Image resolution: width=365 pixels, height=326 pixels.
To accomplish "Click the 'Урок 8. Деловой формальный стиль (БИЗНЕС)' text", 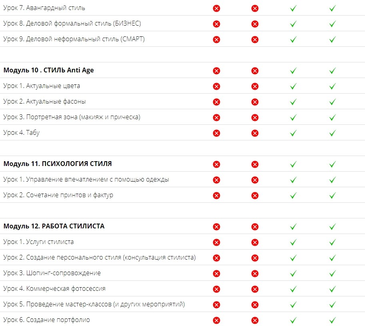I will [72, 24].
